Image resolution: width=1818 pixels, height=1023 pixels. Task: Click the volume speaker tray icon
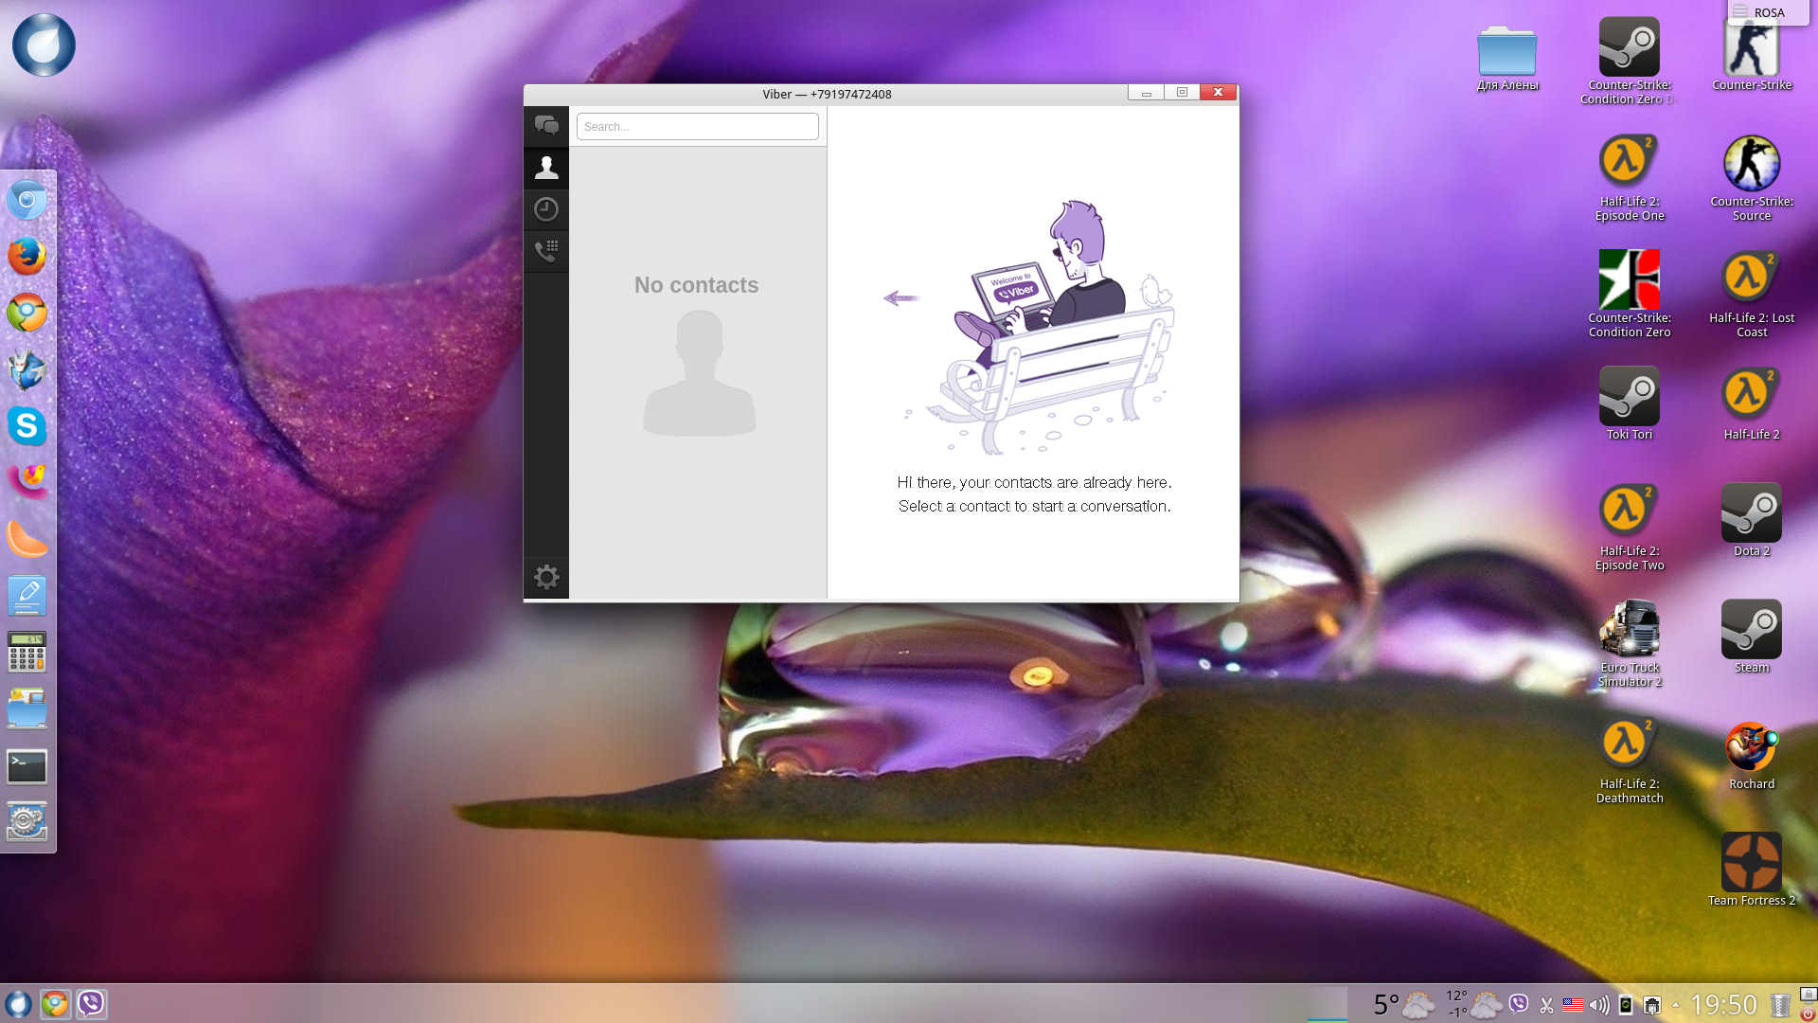pos(1599,1005)
